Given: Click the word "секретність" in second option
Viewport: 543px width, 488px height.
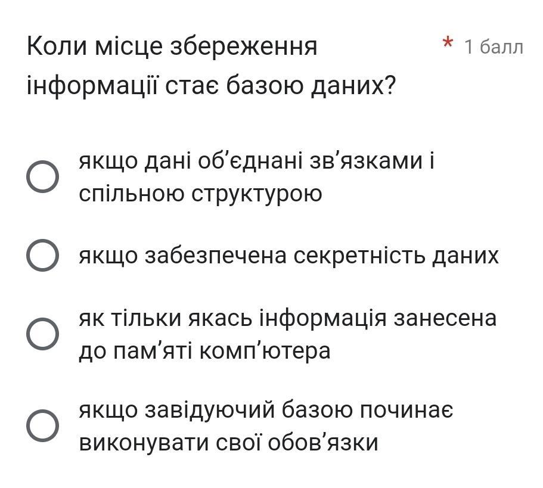Looking at the screenshot, I should [356, 256].
